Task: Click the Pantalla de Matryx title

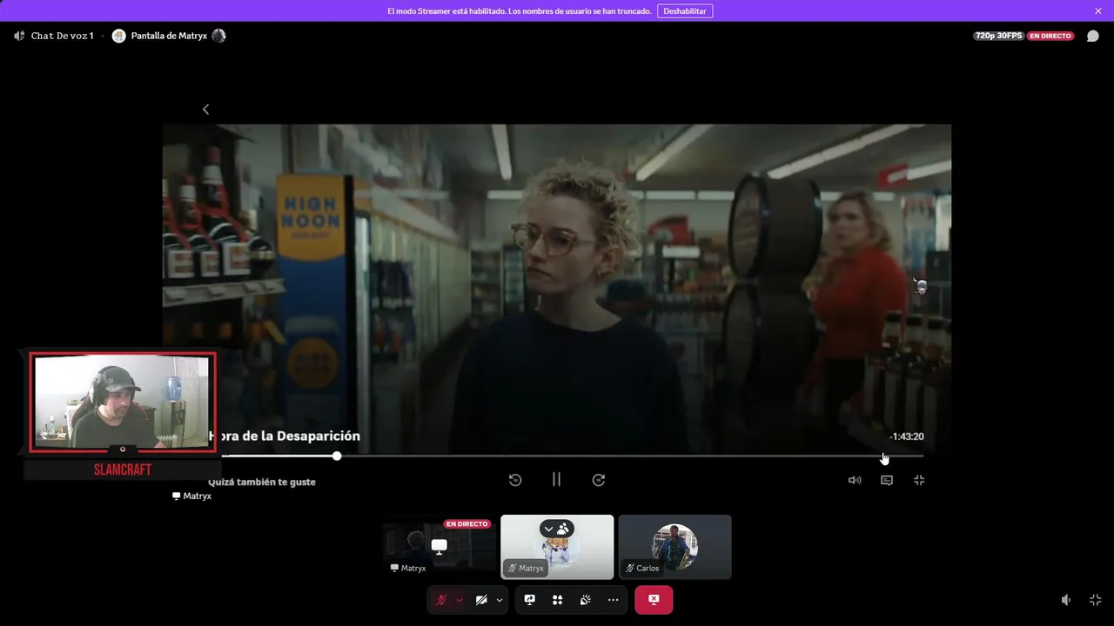Action: pos(169,36)
